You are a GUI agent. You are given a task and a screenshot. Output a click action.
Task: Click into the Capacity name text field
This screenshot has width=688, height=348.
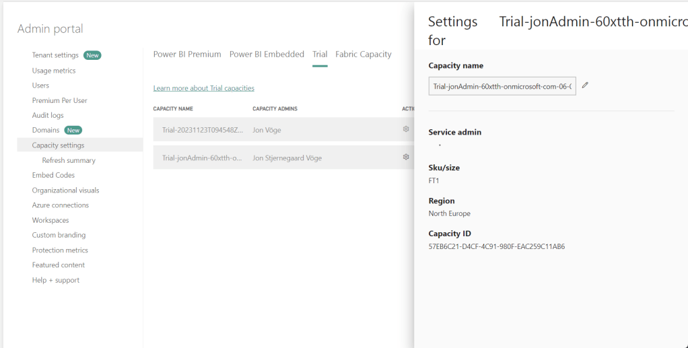pyautogui.click(x=502, y=86)
